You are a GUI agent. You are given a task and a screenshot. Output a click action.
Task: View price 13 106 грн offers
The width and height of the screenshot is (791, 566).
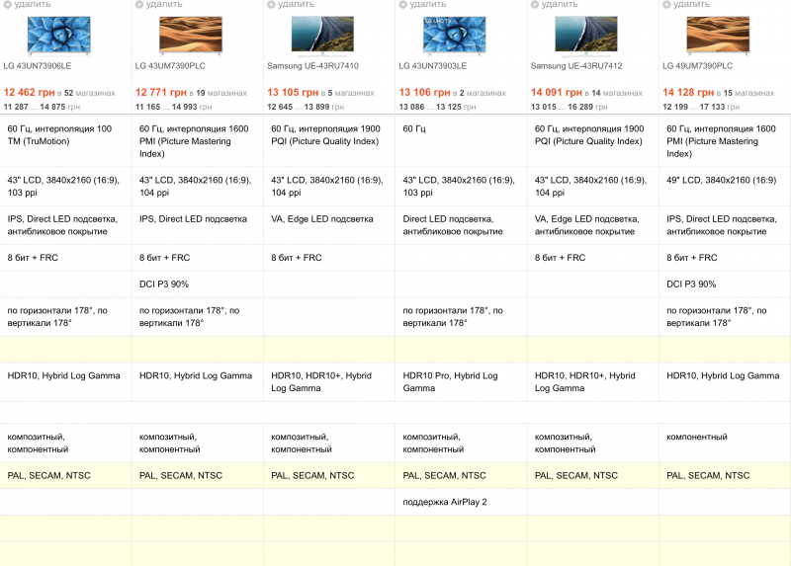424,92
